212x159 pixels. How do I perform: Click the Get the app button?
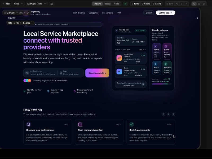coord(165,13)
